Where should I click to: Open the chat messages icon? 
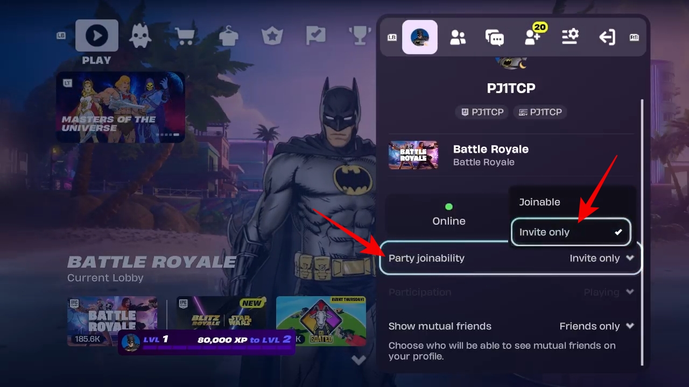coord(495,38)
